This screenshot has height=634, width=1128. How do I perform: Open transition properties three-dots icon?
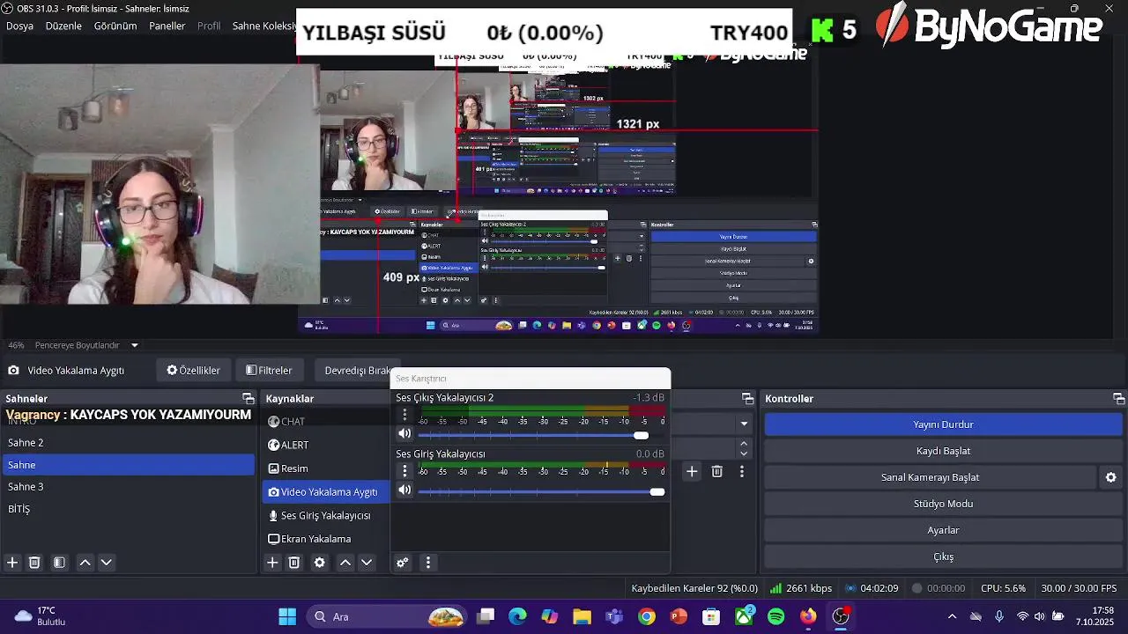(741, 472)
